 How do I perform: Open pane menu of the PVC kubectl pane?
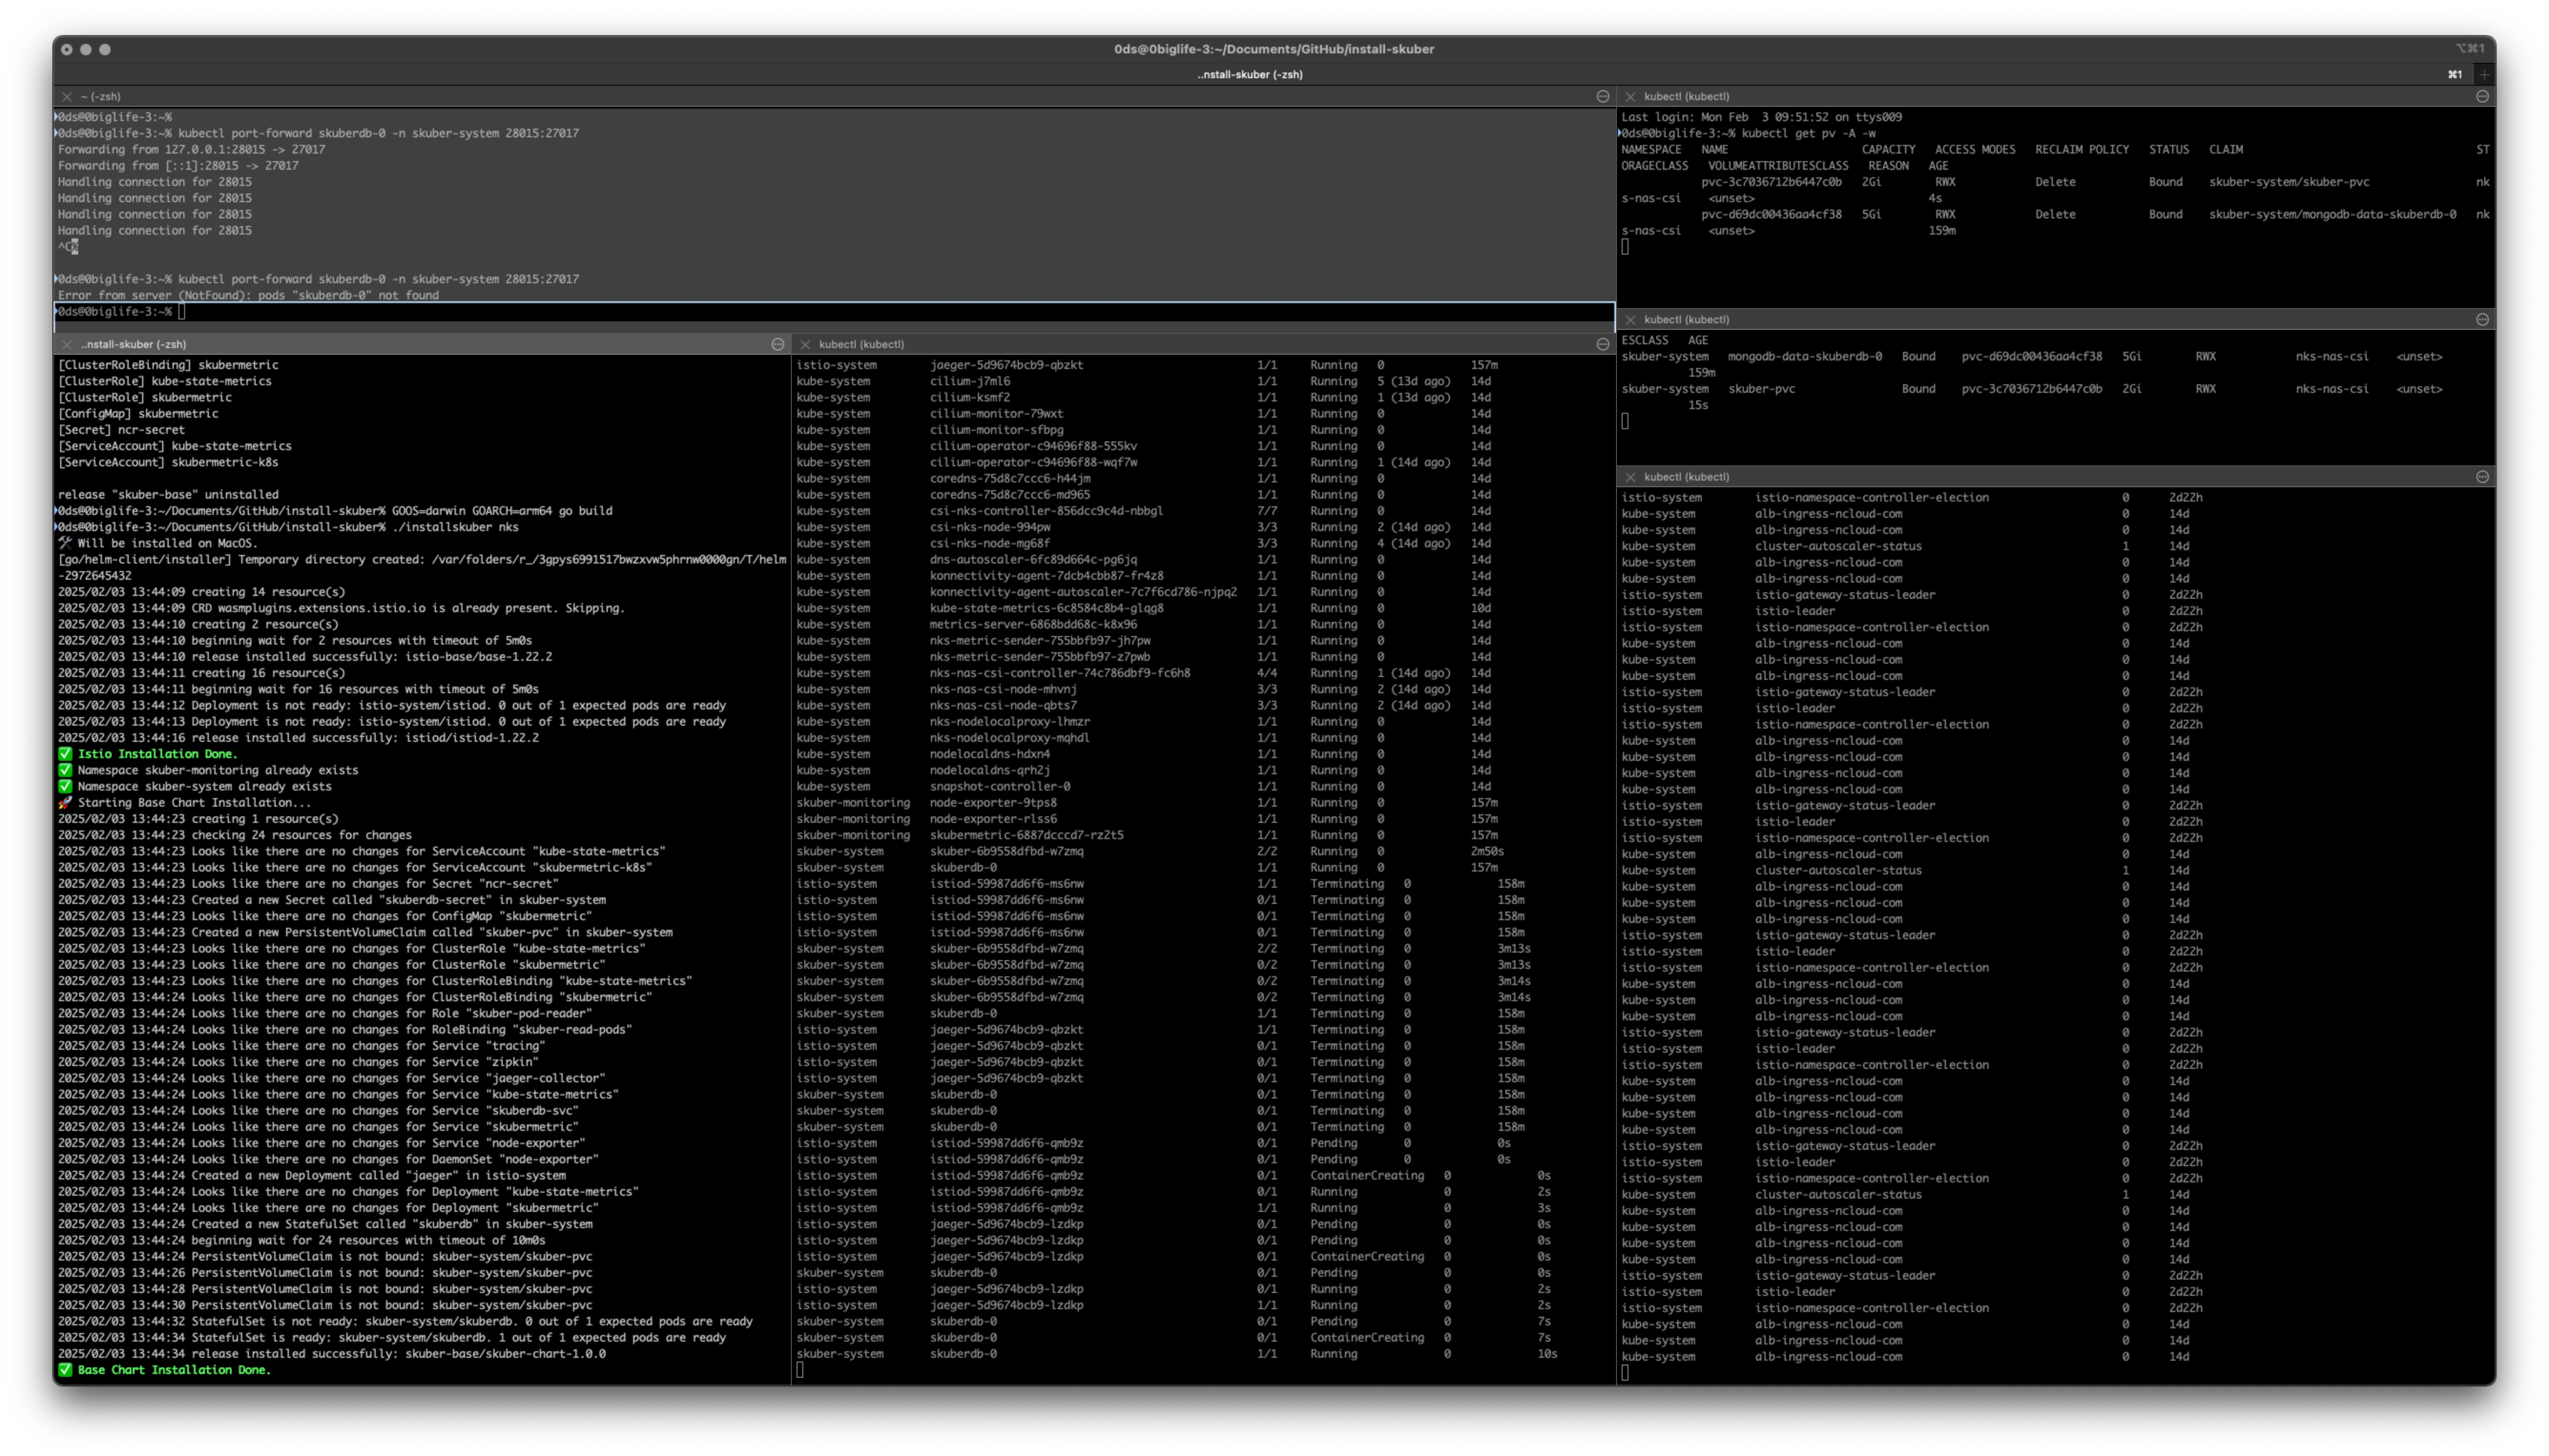pyautogui.click(x=2482, y=319)
